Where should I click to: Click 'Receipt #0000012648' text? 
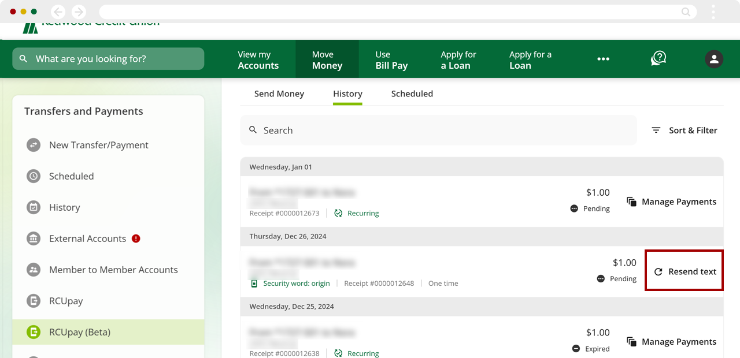pyautogui.click(x=379, y=284)
